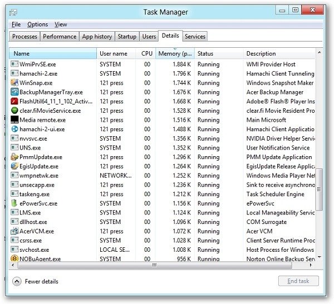Collapse view with Fewer details arrow
Screen dimensions: 334x304
click(x=17, y=281)
